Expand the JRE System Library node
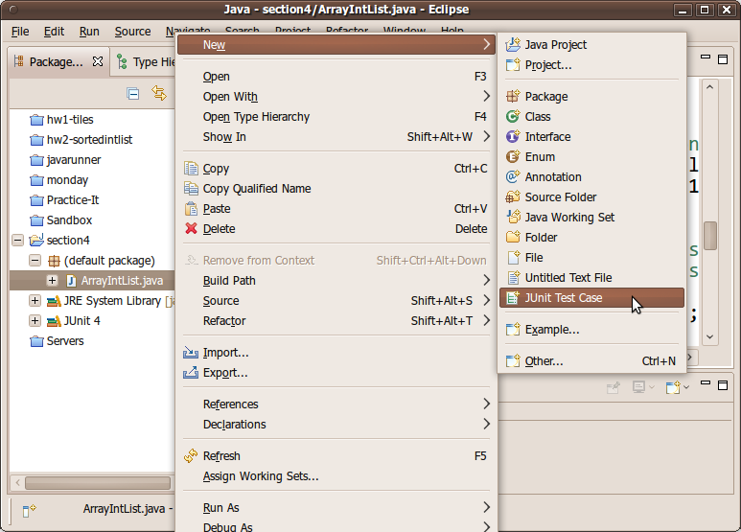The image size is (741, 532). 35,301
